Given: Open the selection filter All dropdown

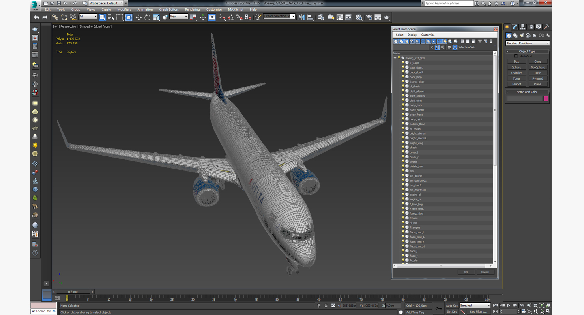Looking at the screenshot, I should point(88,17).
